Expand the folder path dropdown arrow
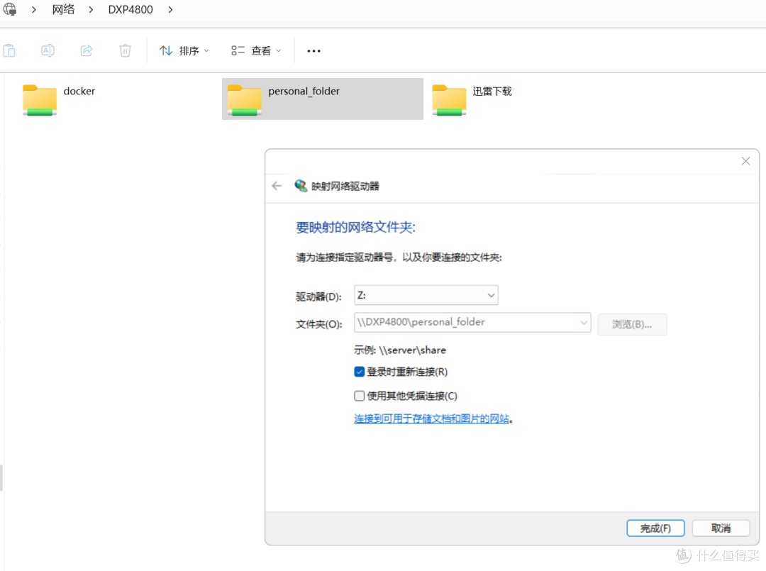Image resolution: width=766 pixels, height=571 pixels. [x=583, y=322]
